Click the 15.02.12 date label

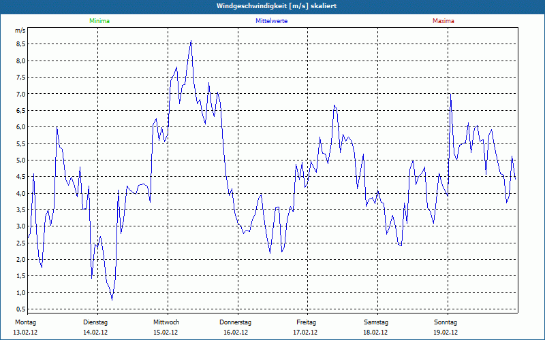pos(166,333)
